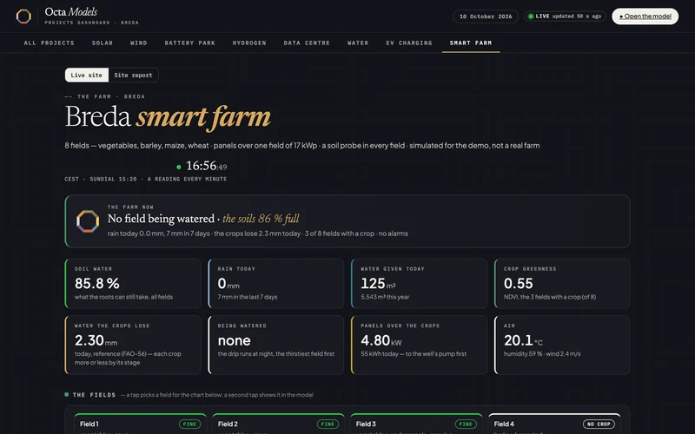Click the 10 October 2026 date pill

(486, 16)
